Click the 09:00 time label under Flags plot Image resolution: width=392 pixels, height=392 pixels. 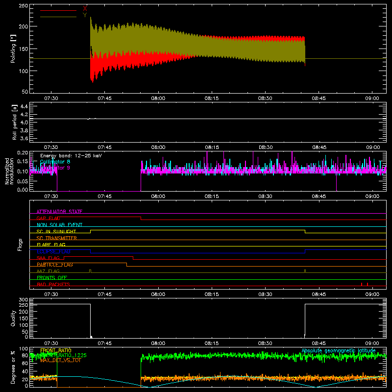(x=372, y=294)
